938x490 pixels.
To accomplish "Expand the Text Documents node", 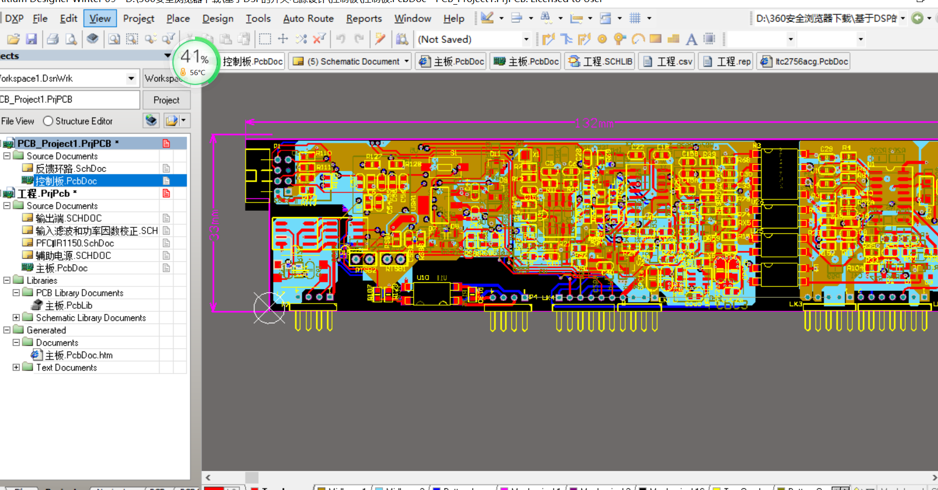I will (16, 367).
